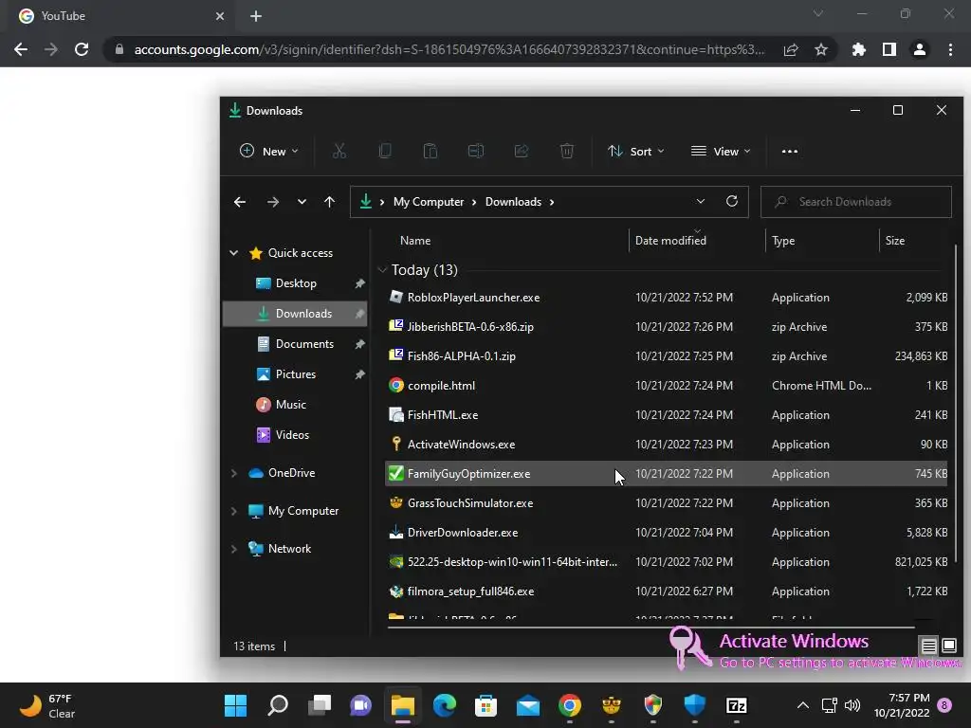Screen dimensions: 971x728
Task: Select Fish86-ALPHA-0.1.zip file
Action: (667, 356)
